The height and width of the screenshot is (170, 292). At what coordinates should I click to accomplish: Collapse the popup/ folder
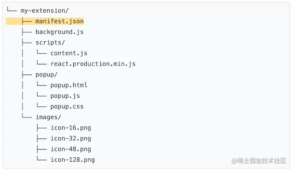pos(46,74)
